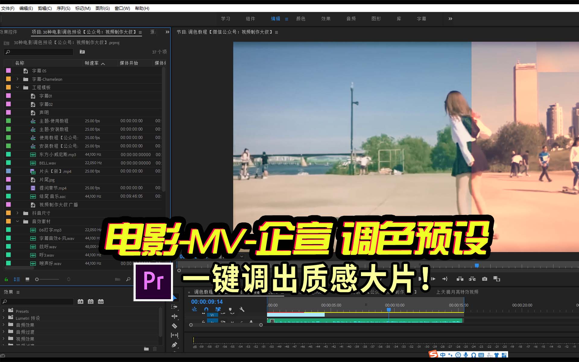579x362 pixels.
Task: Open the Sogou soft keyboard icon
Action: (x=481, y=355)
